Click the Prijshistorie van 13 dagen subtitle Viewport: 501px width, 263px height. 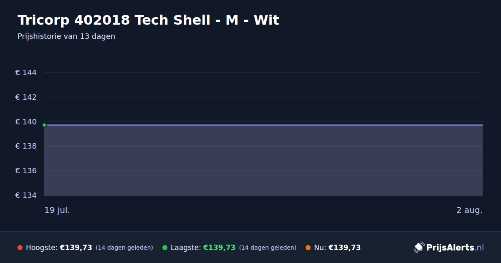66,36
